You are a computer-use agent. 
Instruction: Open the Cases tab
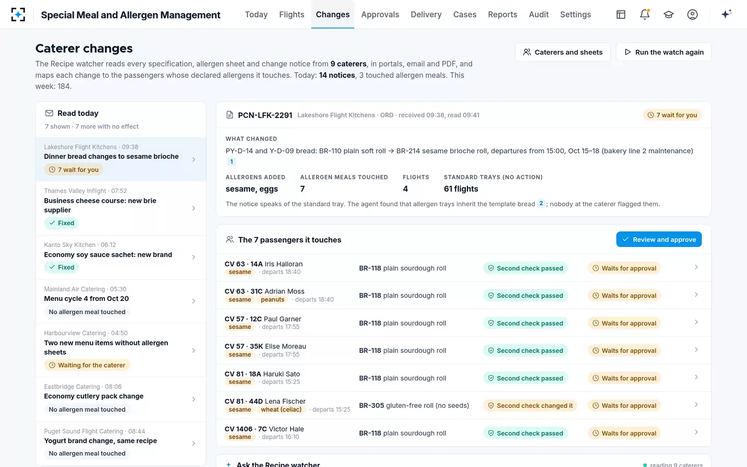(x=465, y=15)
